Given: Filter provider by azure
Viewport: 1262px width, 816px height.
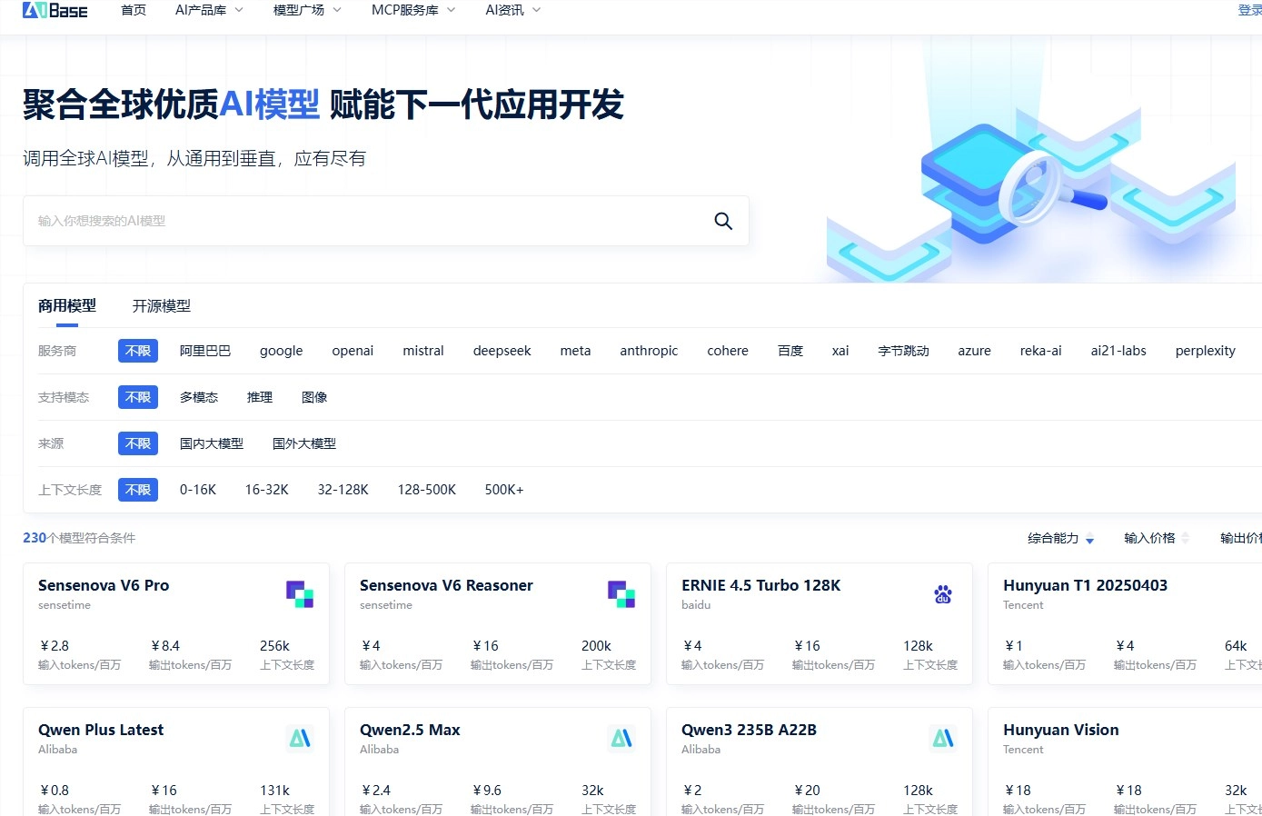Looking at the screenshot, I should (974, 351).
